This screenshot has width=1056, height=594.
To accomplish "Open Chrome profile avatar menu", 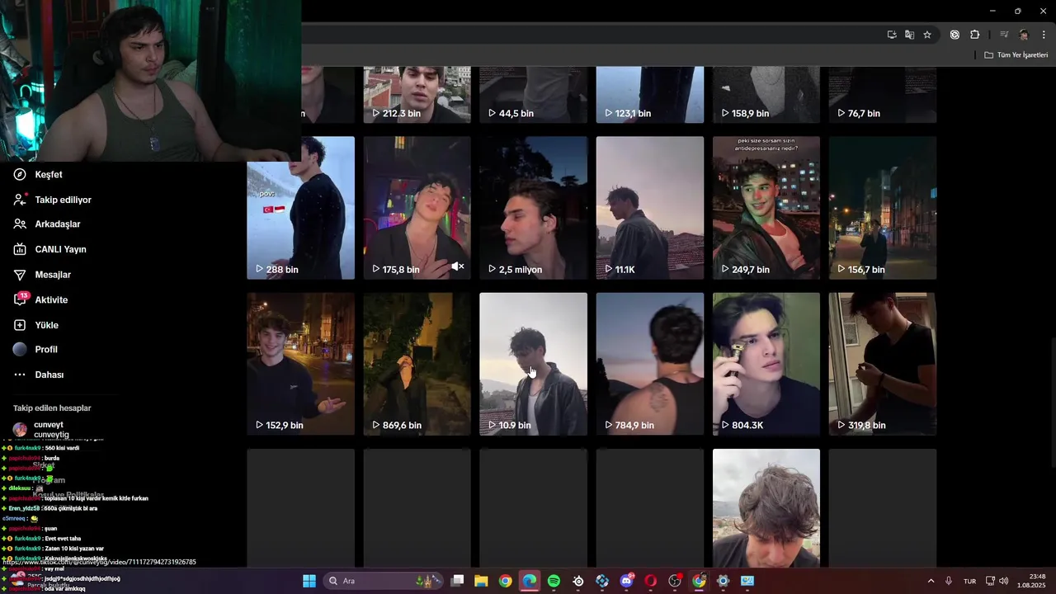I will 1024,35.
